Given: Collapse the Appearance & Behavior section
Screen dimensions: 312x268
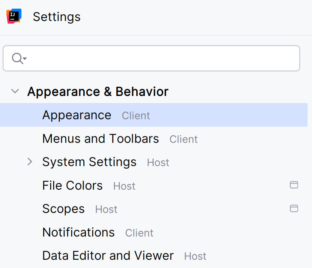Looking at the screenshot, I should pos(15,91).
